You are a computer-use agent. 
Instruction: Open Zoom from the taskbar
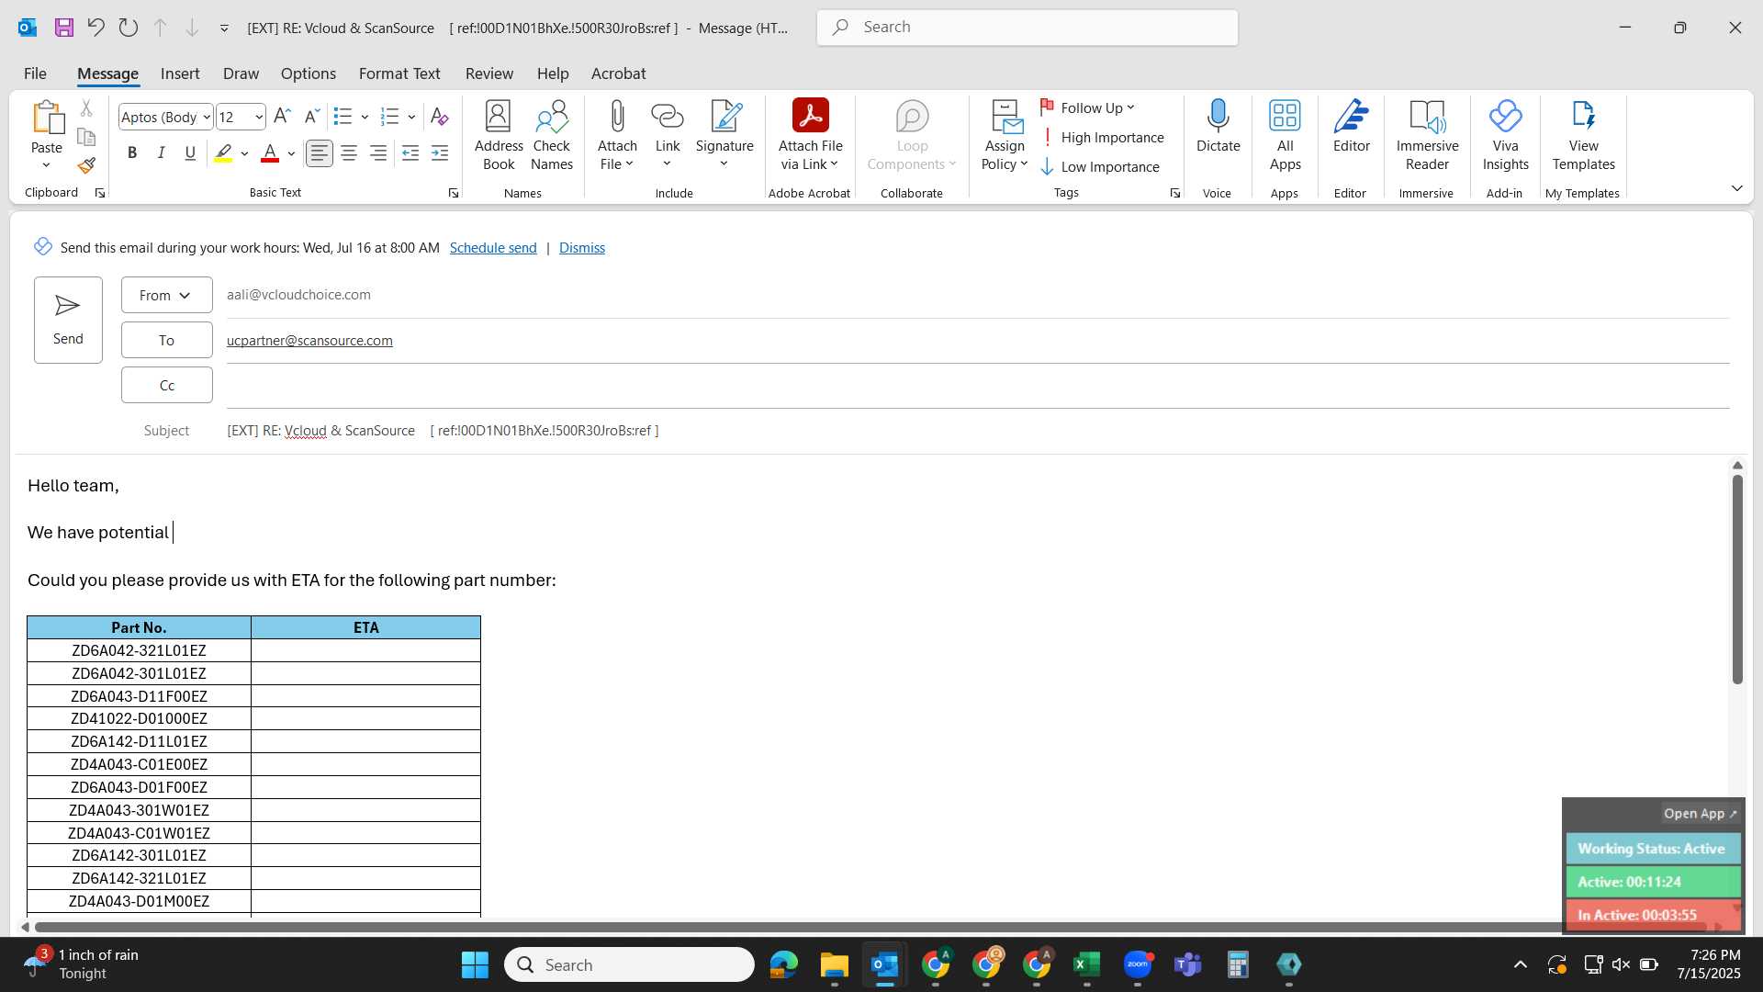[1138, 964]
